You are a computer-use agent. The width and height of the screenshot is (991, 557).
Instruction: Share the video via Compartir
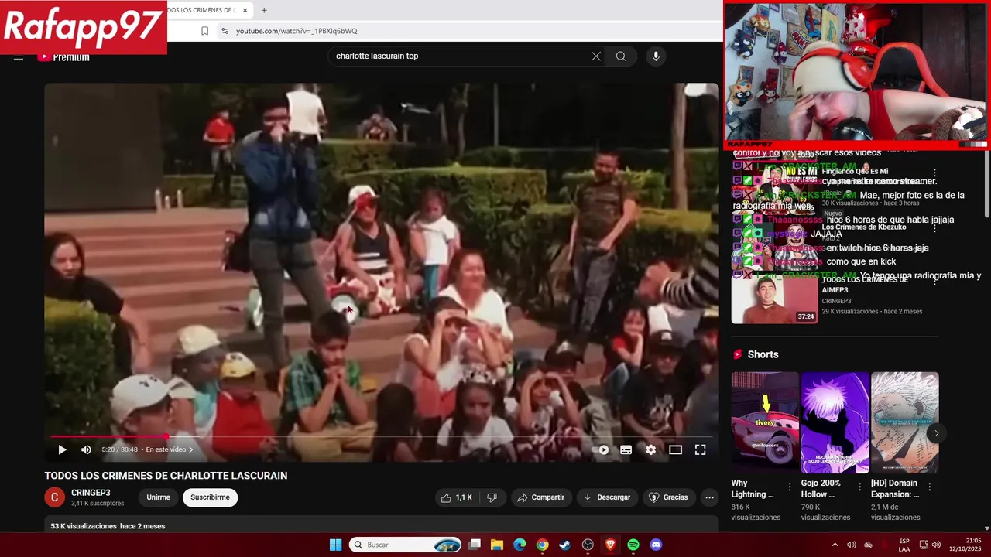(541, 497)
